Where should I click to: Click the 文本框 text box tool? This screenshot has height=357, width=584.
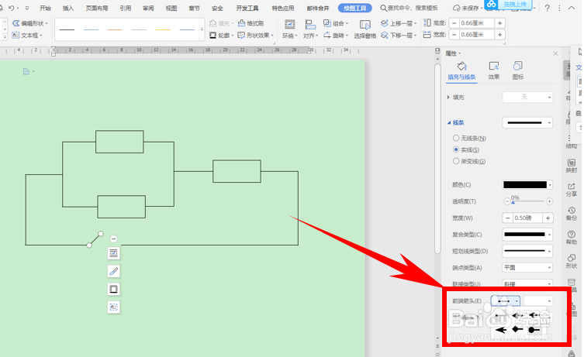tap(27, 36)
